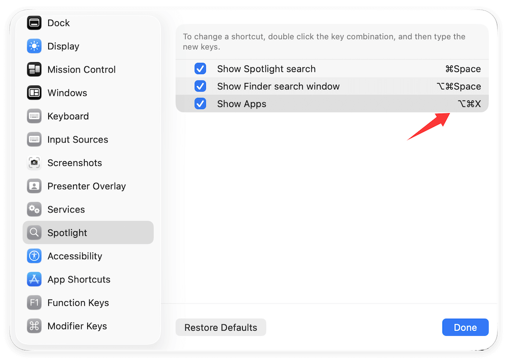The width and height of the screenshot is (507, 360).
Task: Open the Function Keys F1 icon
Action: coord(33,303)
